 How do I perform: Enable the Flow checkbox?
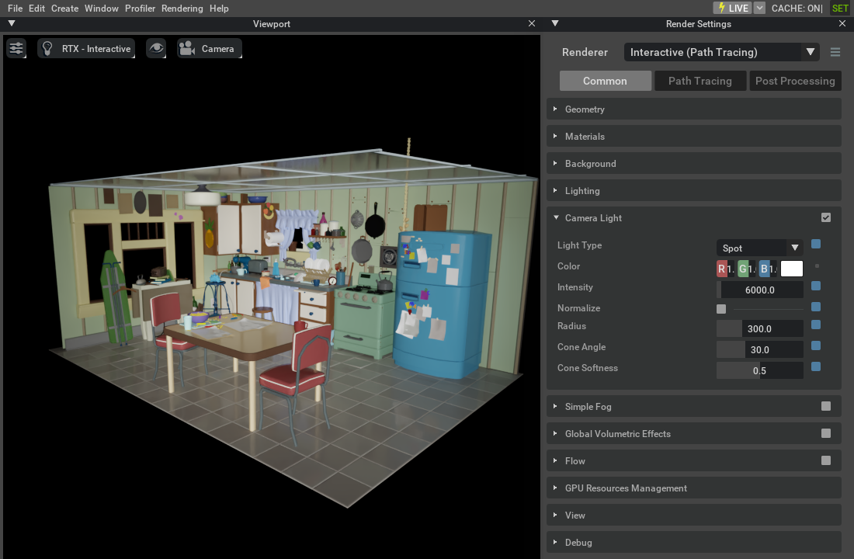tap(826, 460)
